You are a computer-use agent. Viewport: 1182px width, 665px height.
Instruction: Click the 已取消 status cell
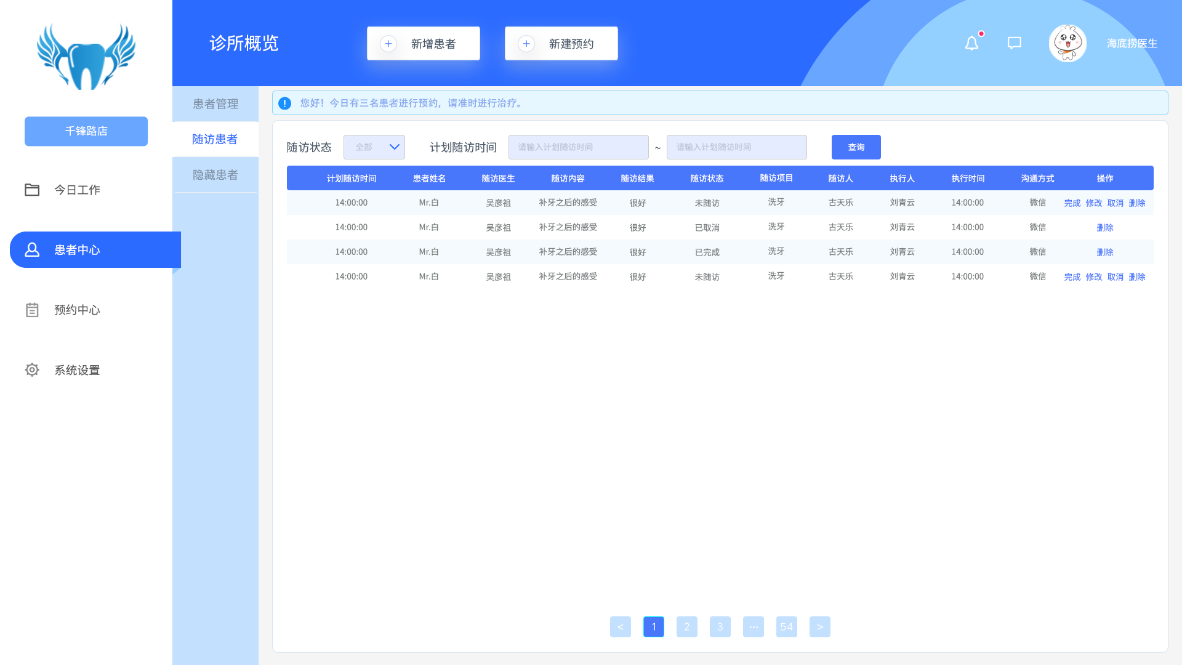coord(707,228)
